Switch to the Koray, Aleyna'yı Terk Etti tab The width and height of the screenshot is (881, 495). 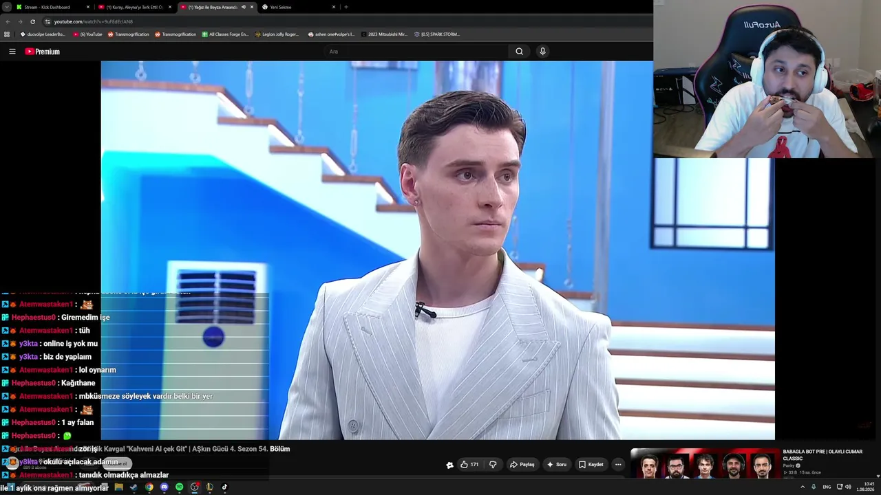coord(134,7)
